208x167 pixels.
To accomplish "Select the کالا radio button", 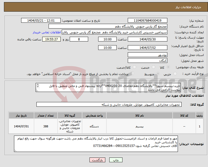I will click(168, 67).
